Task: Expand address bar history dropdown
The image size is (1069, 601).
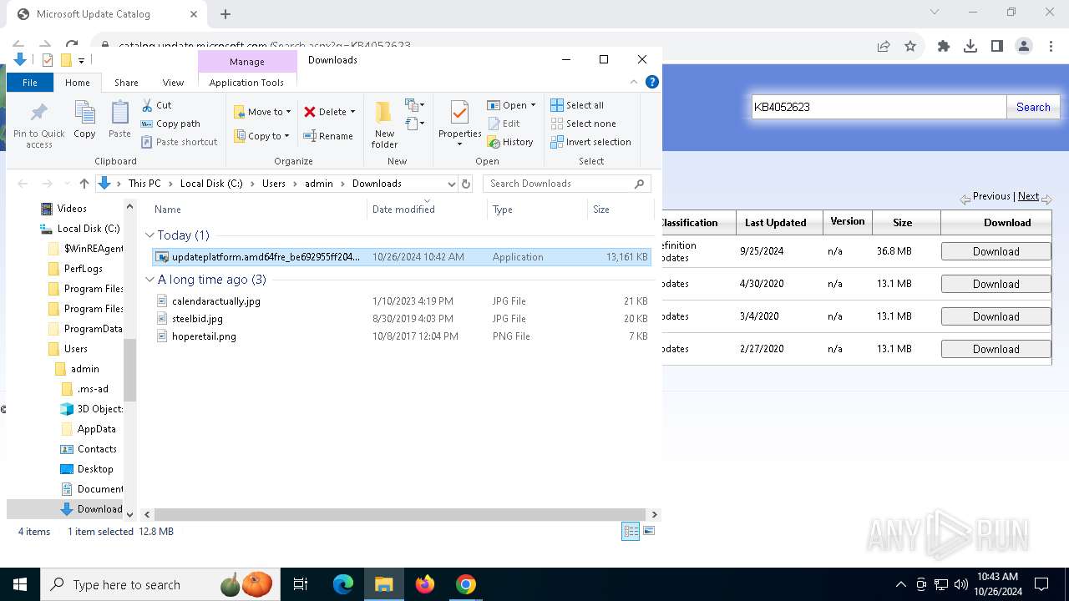Action: tap(452, 184)
